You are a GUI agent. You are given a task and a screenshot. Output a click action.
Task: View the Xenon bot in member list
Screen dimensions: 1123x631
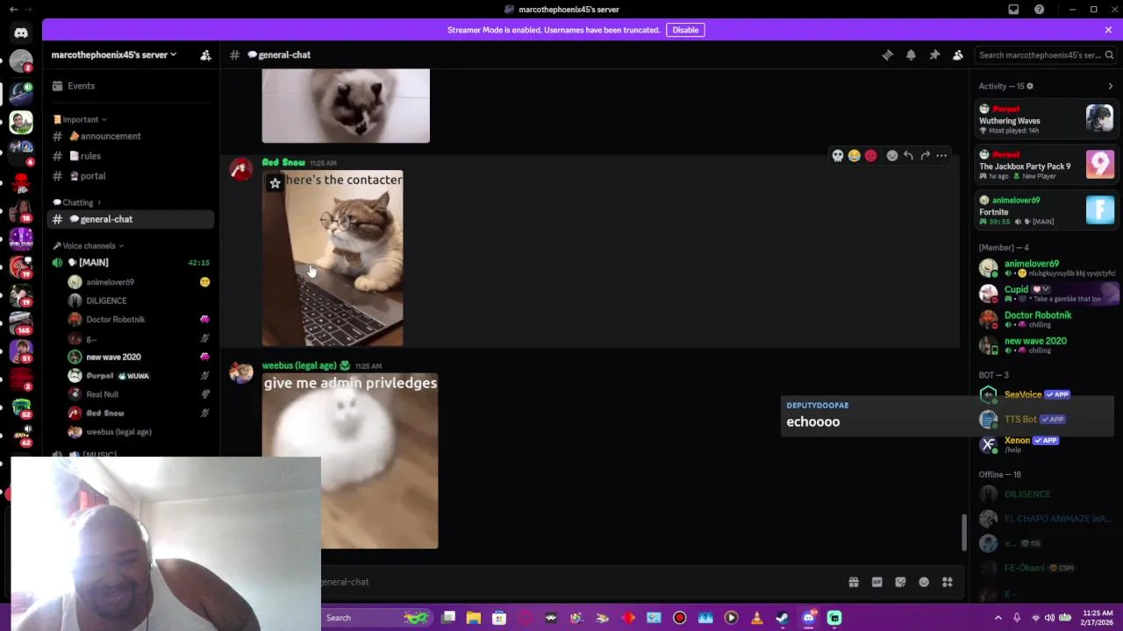[x=1046, y=444]
